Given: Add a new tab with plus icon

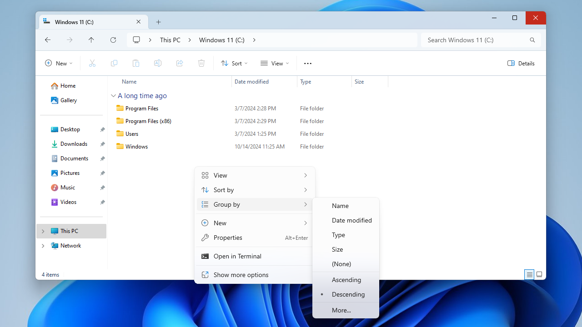Looking at the screenshot, I should 158,22.
